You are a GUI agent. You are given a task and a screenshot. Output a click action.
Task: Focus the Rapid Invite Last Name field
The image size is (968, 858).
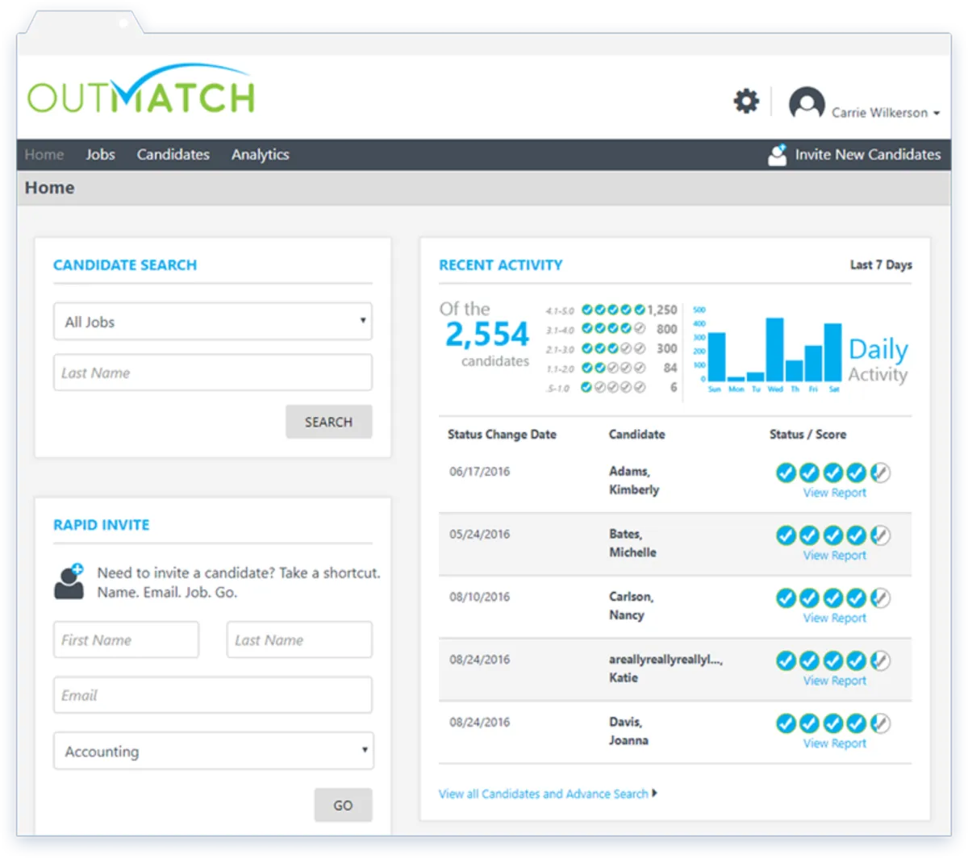click(299, 639)
